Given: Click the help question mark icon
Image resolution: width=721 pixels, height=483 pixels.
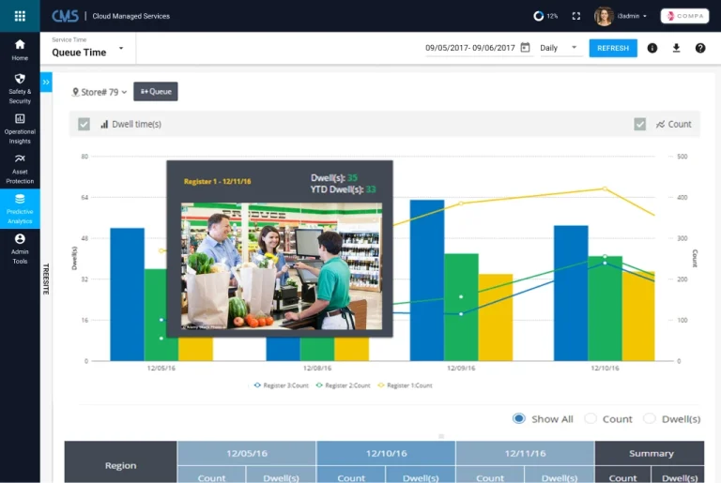Looking at the screenshot, I should (x=700, y=48).
